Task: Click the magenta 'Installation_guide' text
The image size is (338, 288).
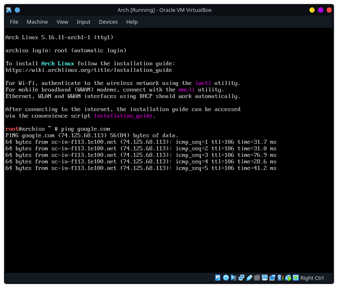Action: [x=123, y=116]
